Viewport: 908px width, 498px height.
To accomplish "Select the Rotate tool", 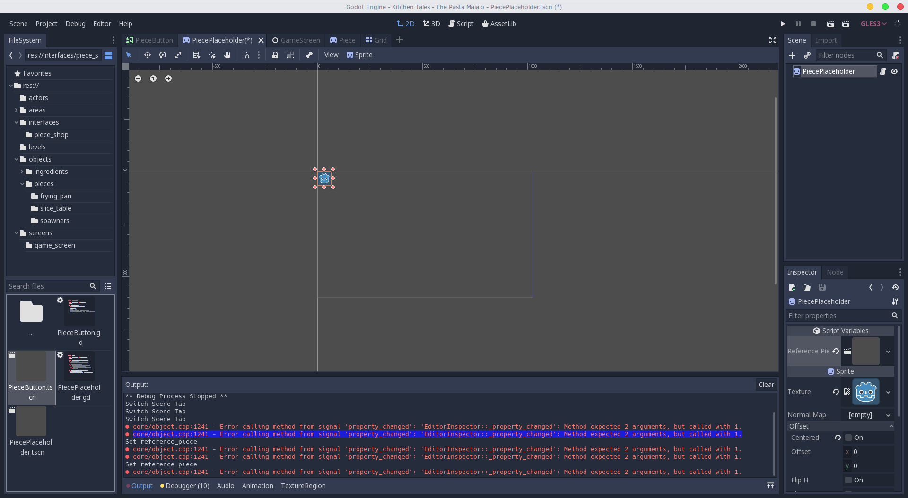I will [162, 55].
